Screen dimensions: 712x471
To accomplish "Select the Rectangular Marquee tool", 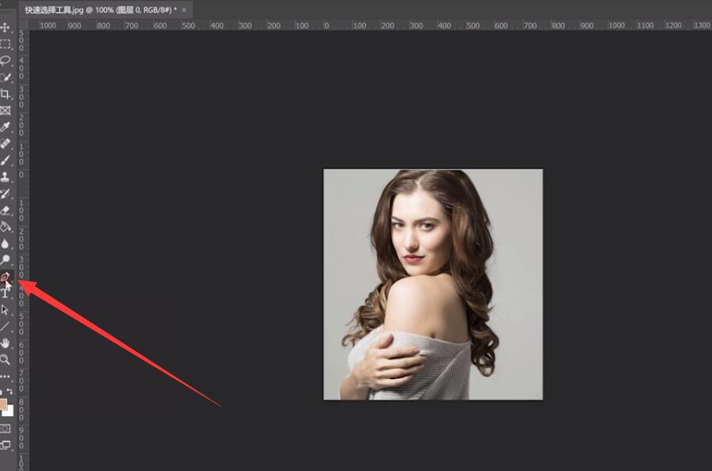I will pos(6,44).
